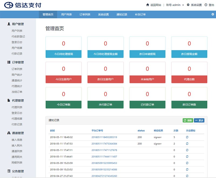Open the 账号 admin dropdown
Viewport: 216px width, 178px height.
pos(175,5)
